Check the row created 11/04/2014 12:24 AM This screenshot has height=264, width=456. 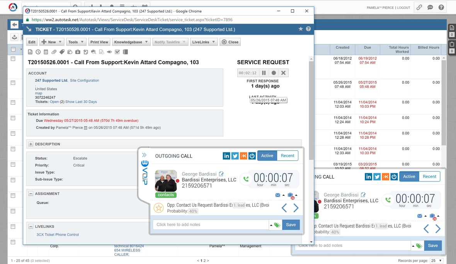(13, 118)
